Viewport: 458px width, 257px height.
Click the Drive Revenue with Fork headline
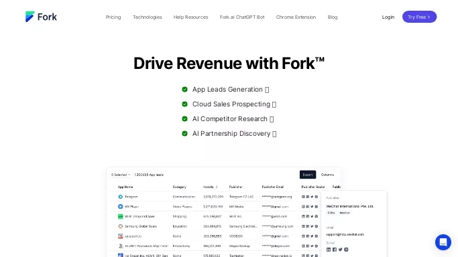click(x=229, y=63)
